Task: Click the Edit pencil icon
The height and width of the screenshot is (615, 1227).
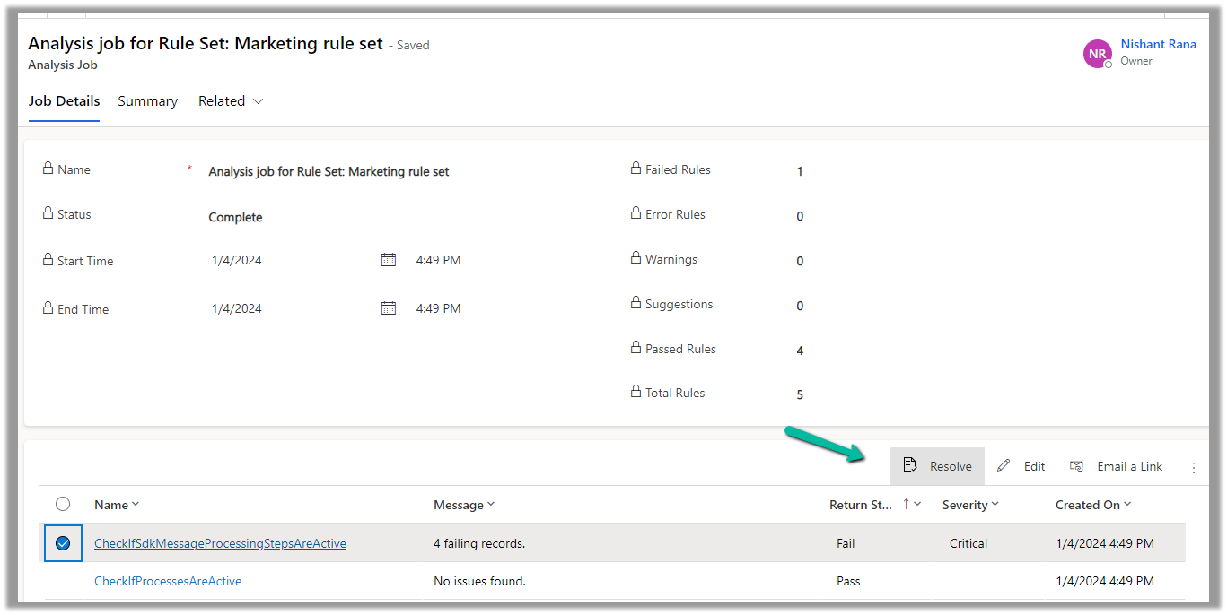Action: click(1004, 465)
